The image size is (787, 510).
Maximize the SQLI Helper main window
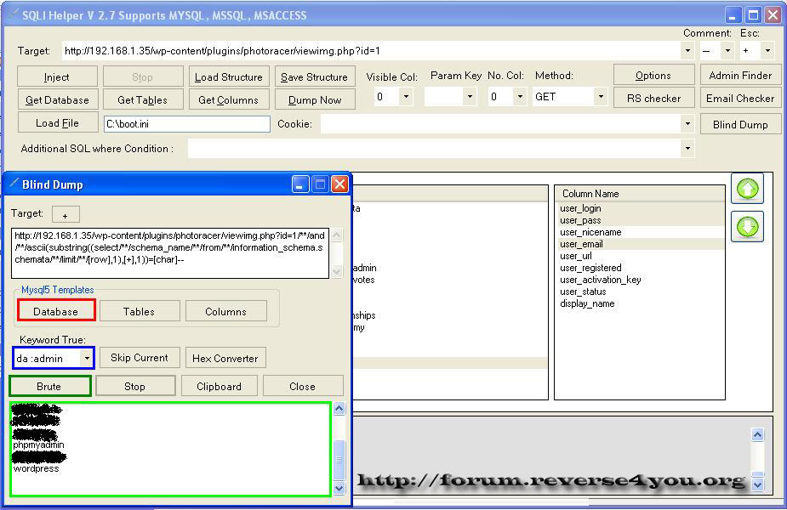753,15
